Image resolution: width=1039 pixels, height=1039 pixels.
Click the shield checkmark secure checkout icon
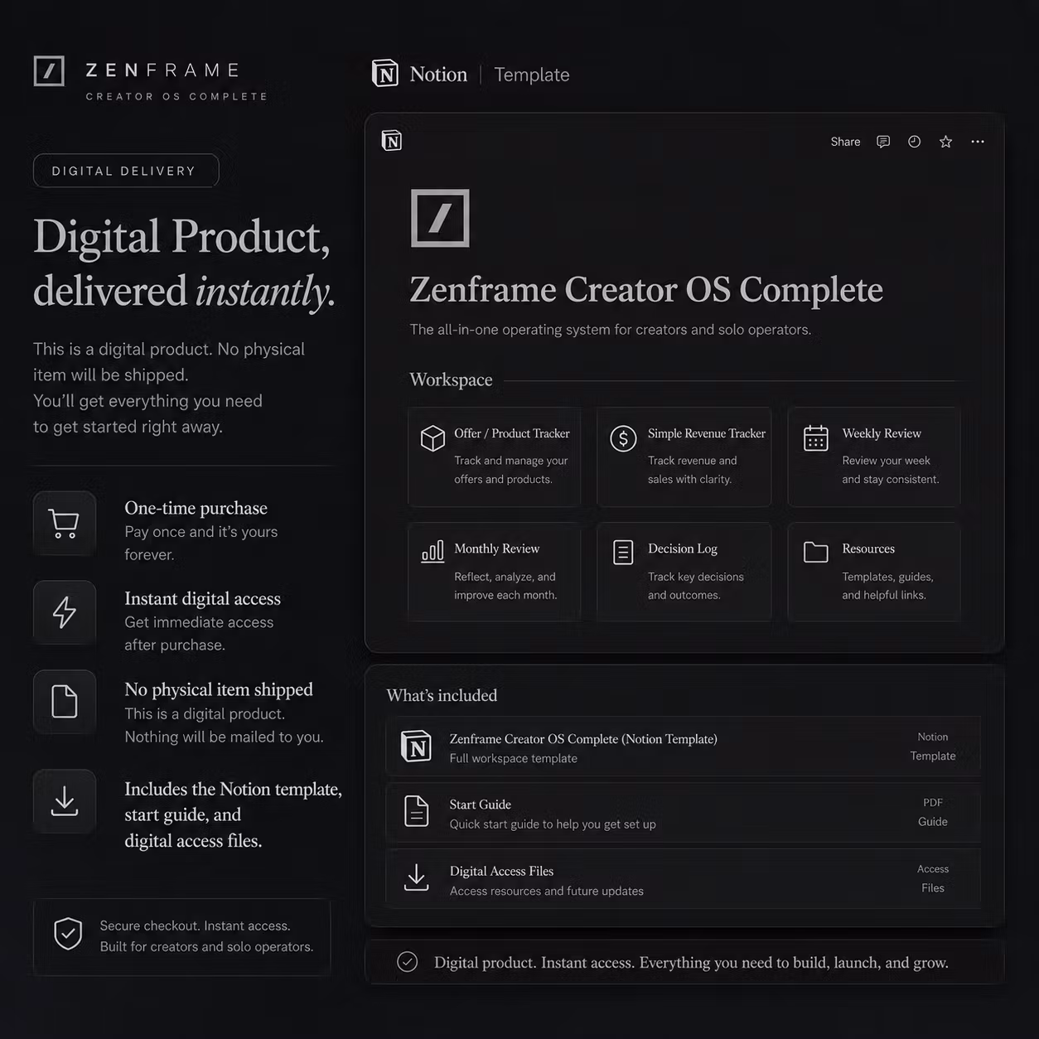68,934
